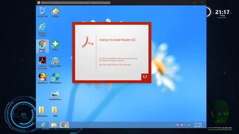Open the cartoon character shortcut beside Recycle Bin
The height and width of the screenshot is (134, 239).
click(55, 12)
